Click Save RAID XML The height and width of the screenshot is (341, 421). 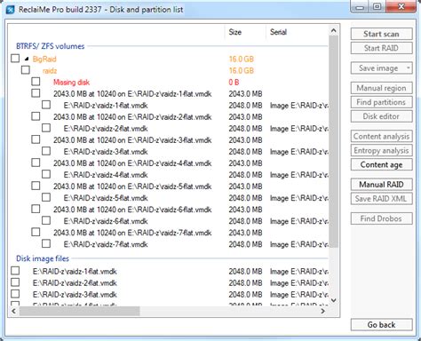[381, 199]
